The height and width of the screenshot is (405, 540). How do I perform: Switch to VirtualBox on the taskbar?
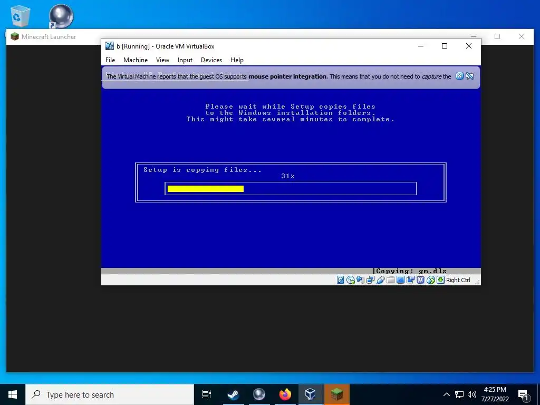(311, 394)
